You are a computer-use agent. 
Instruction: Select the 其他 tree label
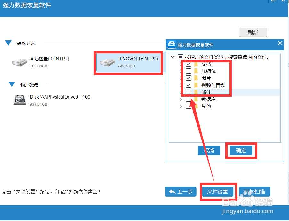tap(206, 106)
